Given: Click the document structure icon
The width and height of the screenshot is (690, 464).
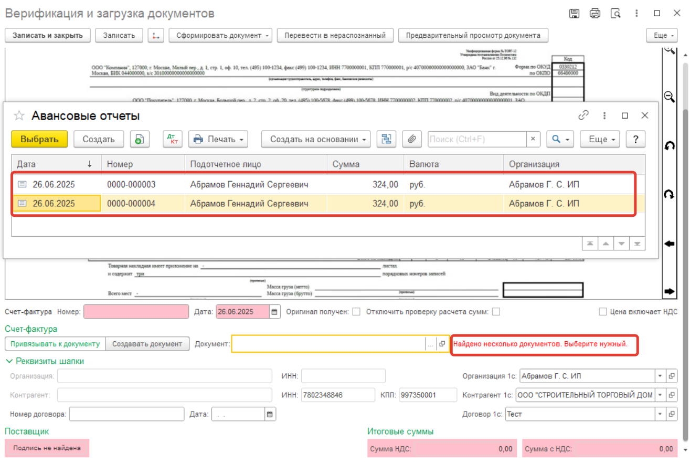Looking at the screenshot, I should point(386,139).
